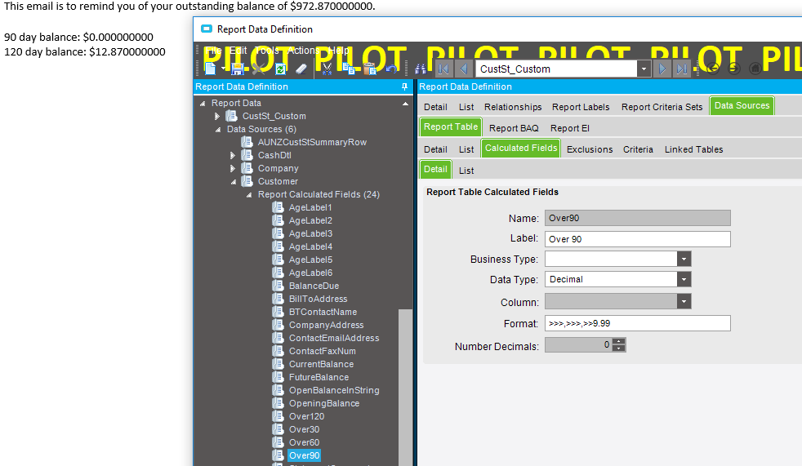
Task: Open the Actions menu
Action: [x=303, y=50]
